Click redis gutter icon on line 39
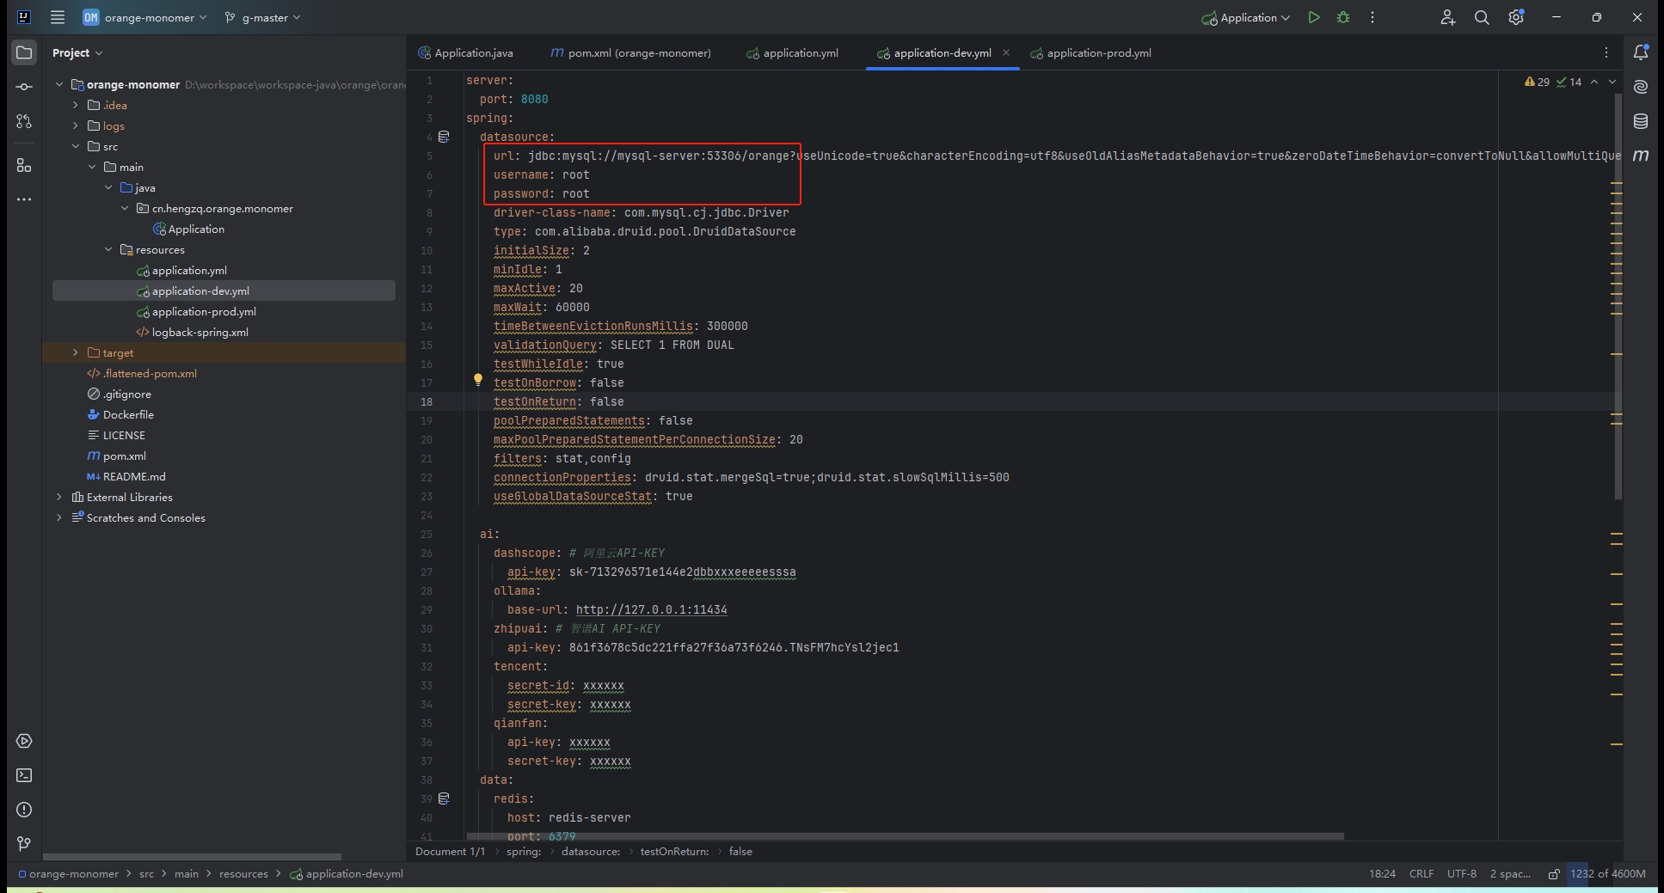The width and height of the screenshot is (1664, 893). [444, 798]
